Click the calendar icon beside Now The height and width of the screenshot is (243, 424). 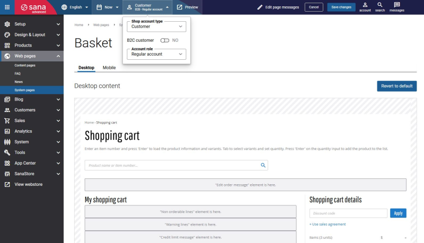pyautogui.click(x=99, y=7)
